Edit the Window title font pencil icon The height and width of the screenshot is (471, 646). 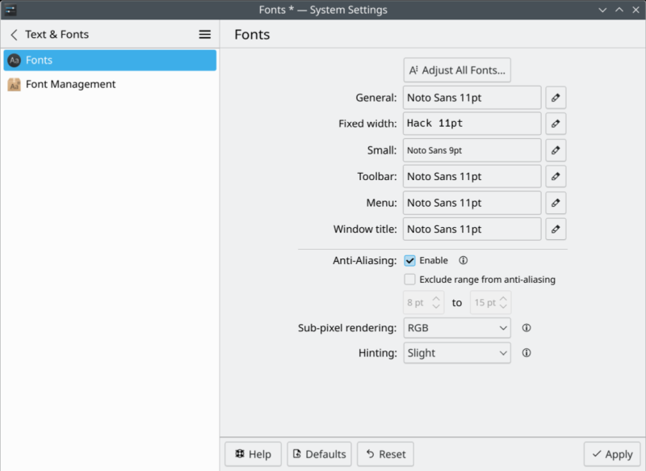[x=556, y=229]
